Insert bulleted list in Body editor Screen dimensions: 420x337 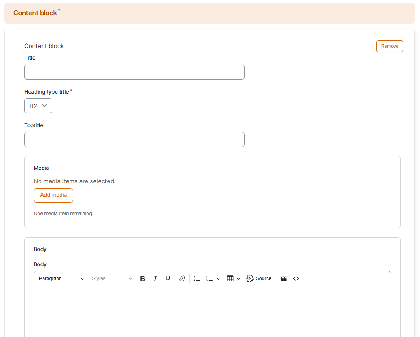pyautogui.click(x=197, y=278)
